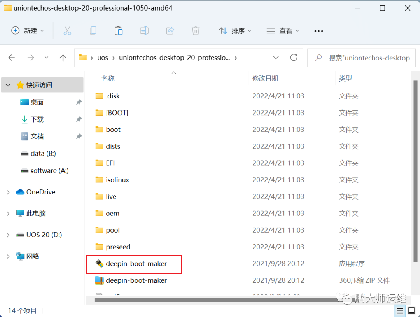Screen dimensions: 420x317
Task: Click the vertical scrollbar of file list
Action: pos(415,171)
